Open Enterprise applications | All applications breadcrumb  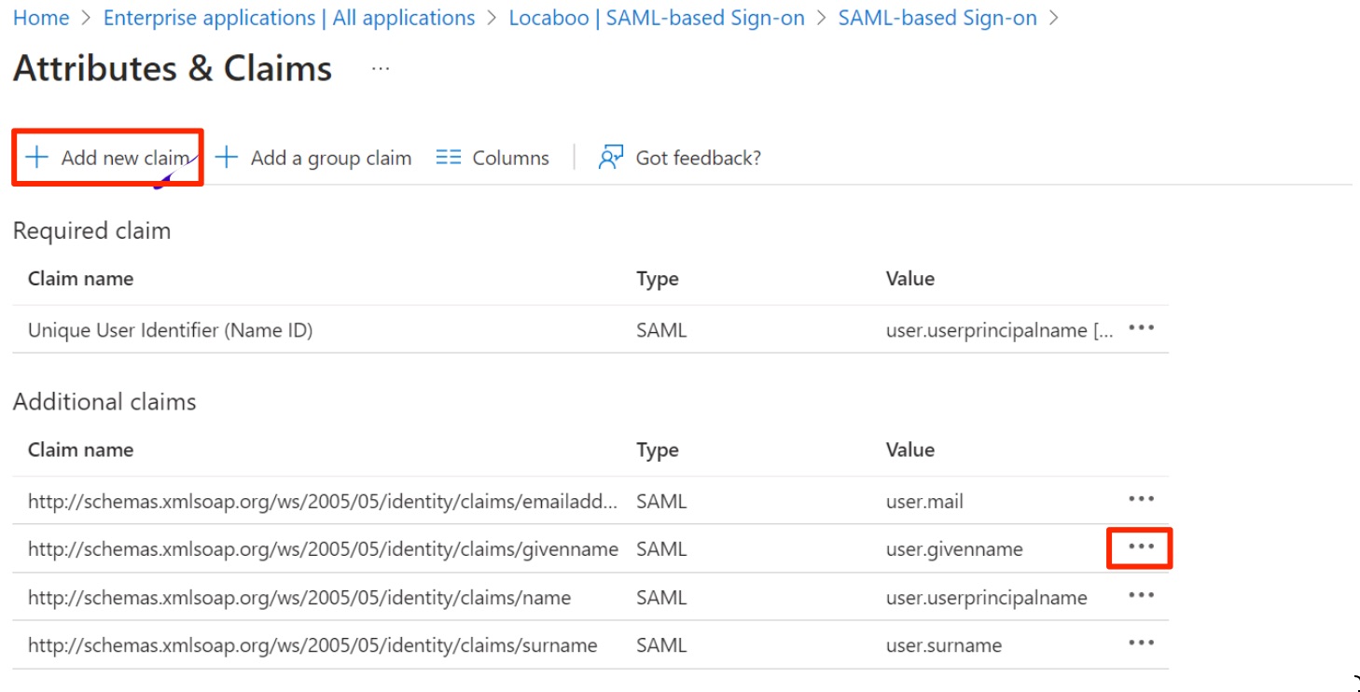point(289,18)
